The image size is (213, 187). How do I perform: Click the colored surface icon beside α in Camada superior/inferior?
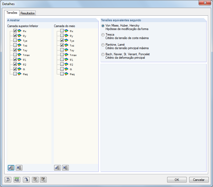point(19,69)
